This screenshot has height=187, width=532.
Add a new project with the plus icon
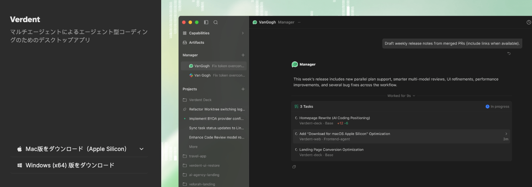tap(243, 89)
